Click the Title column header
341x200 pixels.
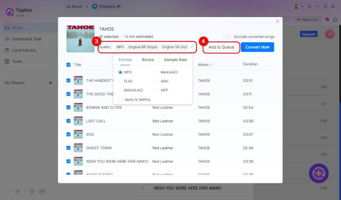[x=78, y=65]
